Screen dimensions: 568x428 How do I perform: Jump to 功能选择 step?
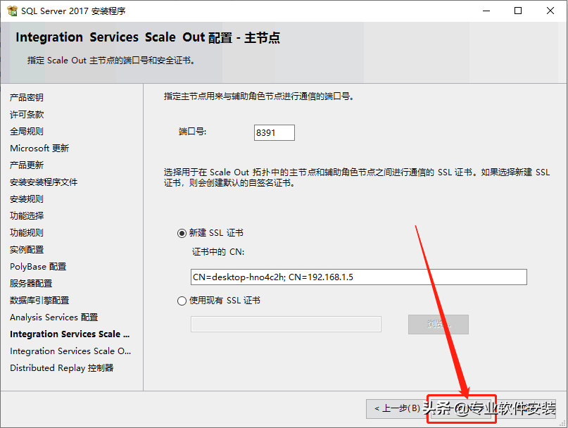coord(27,216)
